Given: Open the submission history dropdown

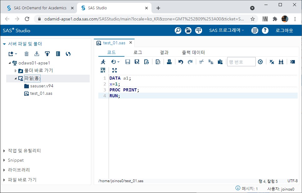Looking at the screenshot, I should point(115,62).
